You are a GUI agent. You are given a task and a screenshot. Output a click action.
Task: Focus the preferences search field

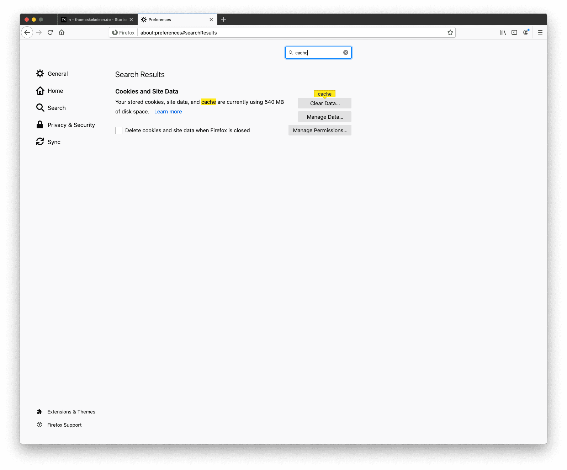318,53
